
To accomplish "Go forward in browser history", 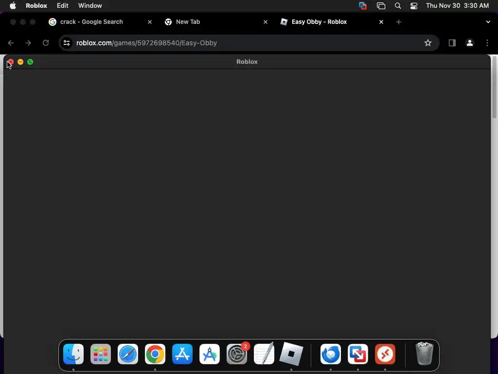I will pos(28,43).
